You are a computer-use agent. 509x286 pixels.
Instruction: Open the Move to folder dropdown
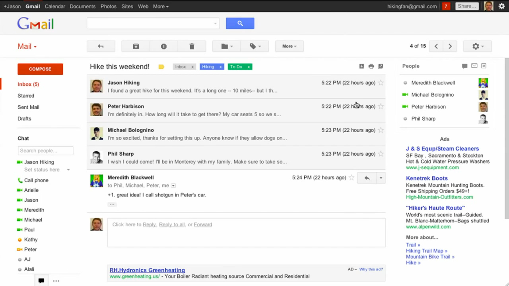click(x=227, y=46)
